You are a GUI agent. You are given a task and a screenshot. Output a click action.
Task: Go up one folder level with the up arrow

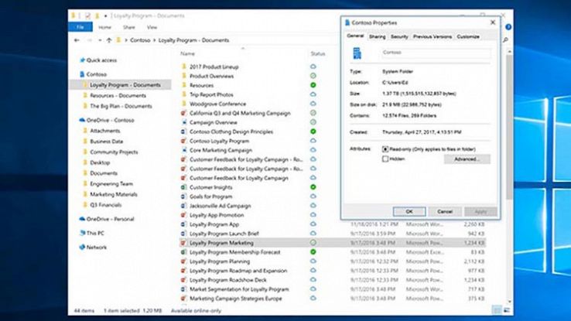pos(109,40)
